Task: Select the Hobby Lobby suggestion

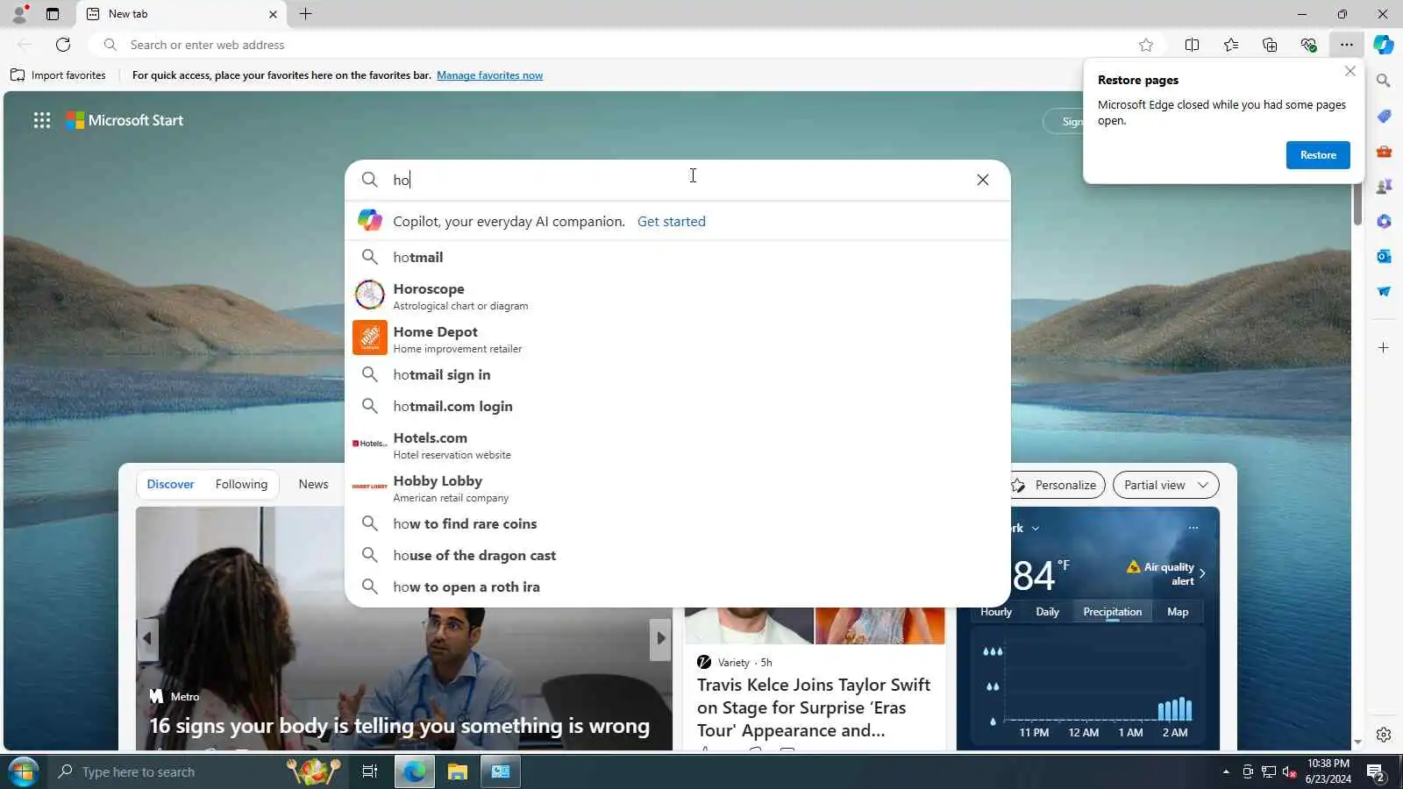Action: [678, 487]
